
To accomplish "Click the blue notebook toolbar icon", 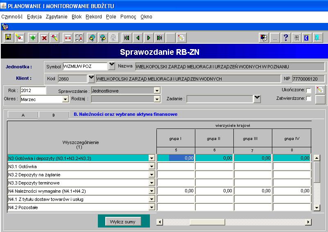I will (x=307, y=38).
